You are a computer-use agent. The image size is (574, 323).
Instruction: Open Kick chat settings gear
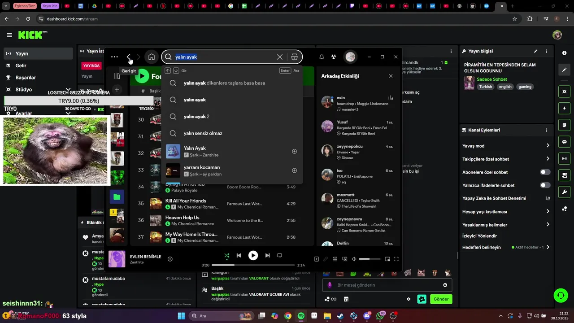[409, 299]
